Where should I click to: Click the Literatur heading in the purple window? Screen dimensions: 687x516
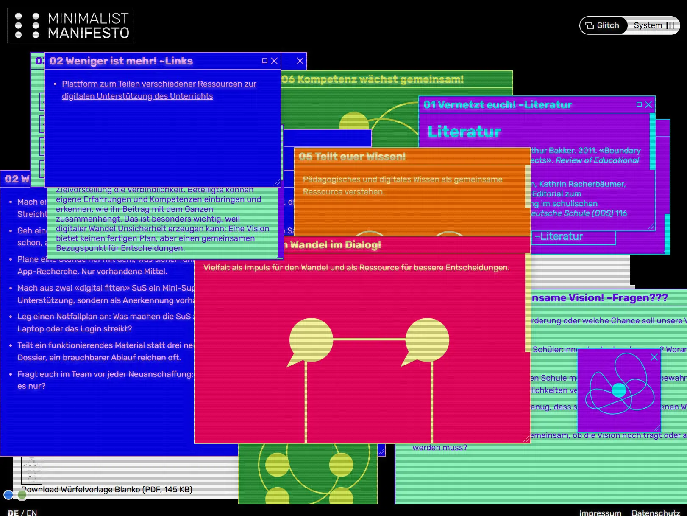pyautogui.click(x=464, y=132)
